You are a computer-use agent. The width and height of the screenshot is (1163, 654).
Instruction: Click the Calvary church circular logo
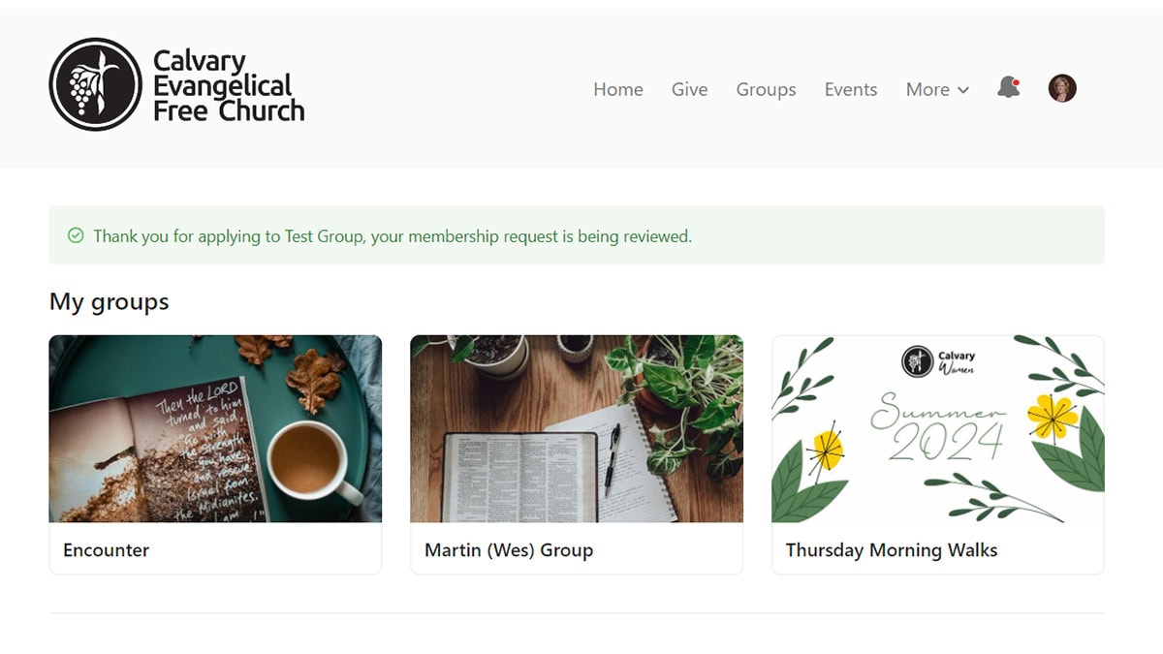(95, 84)
